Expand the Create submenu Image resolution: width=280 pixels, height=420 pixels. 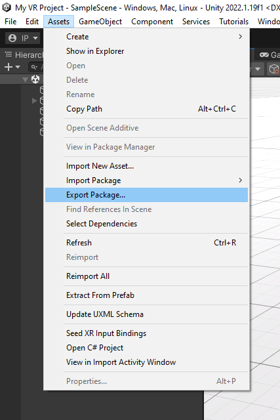coord(146,37)
